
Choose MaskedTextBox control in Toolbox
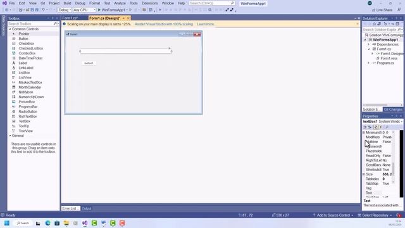coord(30,82)
